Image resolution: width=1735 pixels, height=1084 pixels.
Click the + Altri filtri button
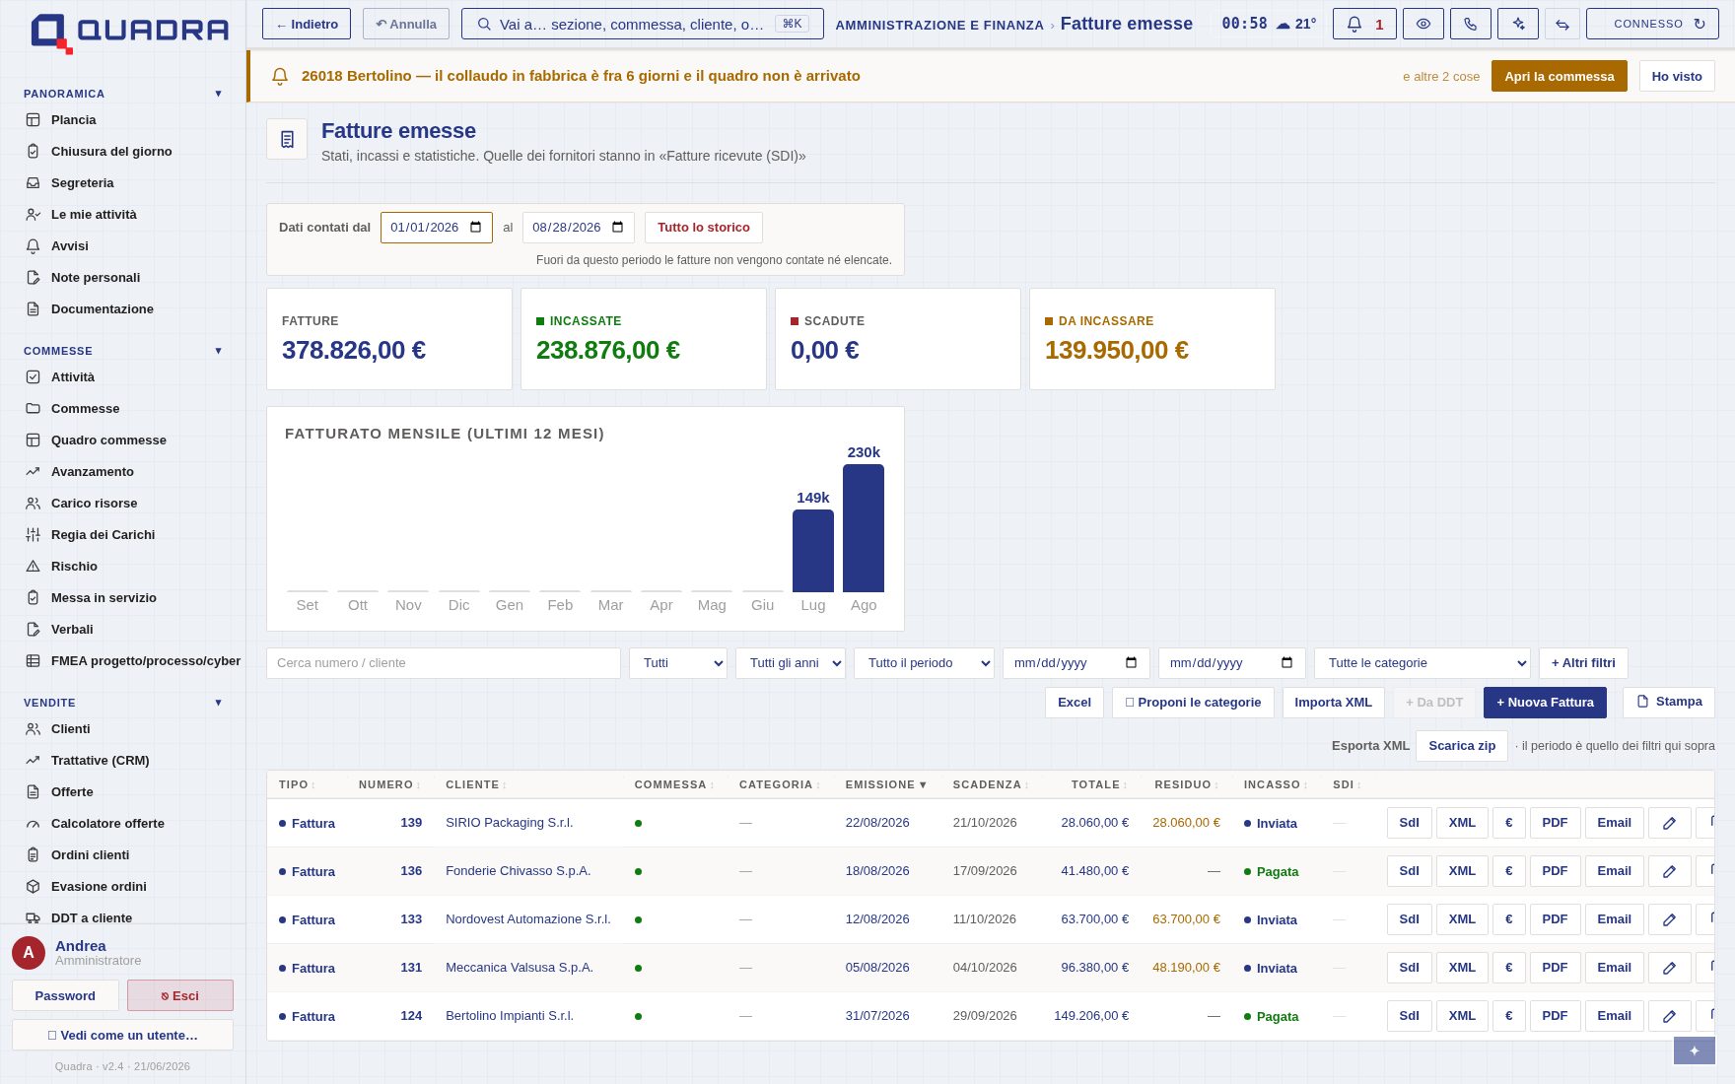point(1583,663)
